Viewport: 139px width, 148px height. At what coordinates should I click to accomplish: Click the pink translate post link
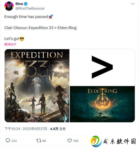pyautogui.click(x=10, y=44)
